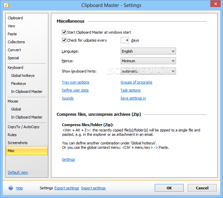
Task: Open the Clipboard settings category
Action: click(x=15, y=18)
